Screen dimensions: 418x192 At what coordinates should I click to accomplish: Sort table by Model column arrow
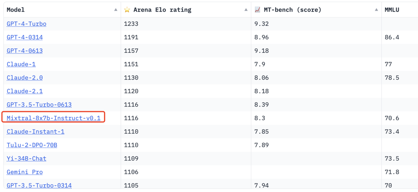pyautogui.click(x=116, y=10)
